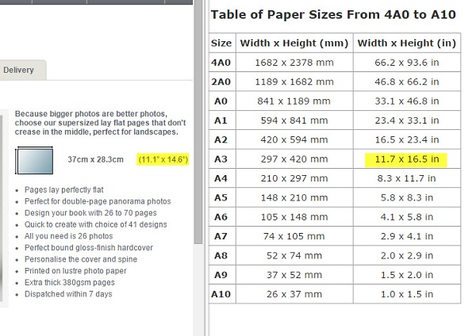The image size is (476, 336).
Task: Click the 37cm x 28.3cm dimension text
Action: pyautogui.click(x=95, y=159)
